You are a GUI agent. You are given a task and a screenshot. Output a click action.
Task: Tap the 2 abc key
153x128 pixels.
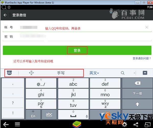tap(73, 83)
